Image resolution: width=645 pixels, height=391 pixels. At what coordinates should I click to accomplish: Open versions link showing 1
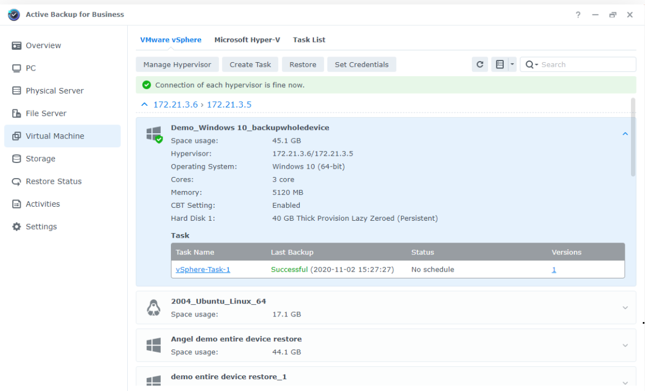tap(554, 269)
